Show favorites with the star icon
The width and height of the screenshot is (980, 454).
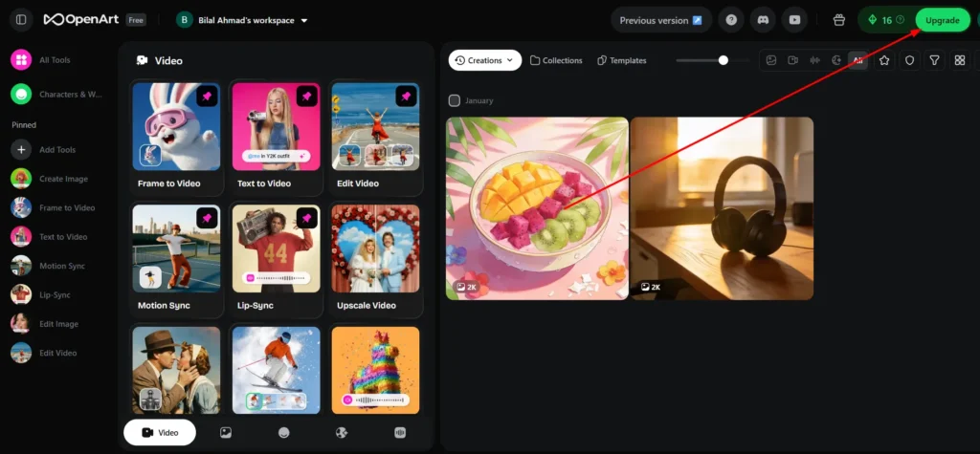(883, 60)
